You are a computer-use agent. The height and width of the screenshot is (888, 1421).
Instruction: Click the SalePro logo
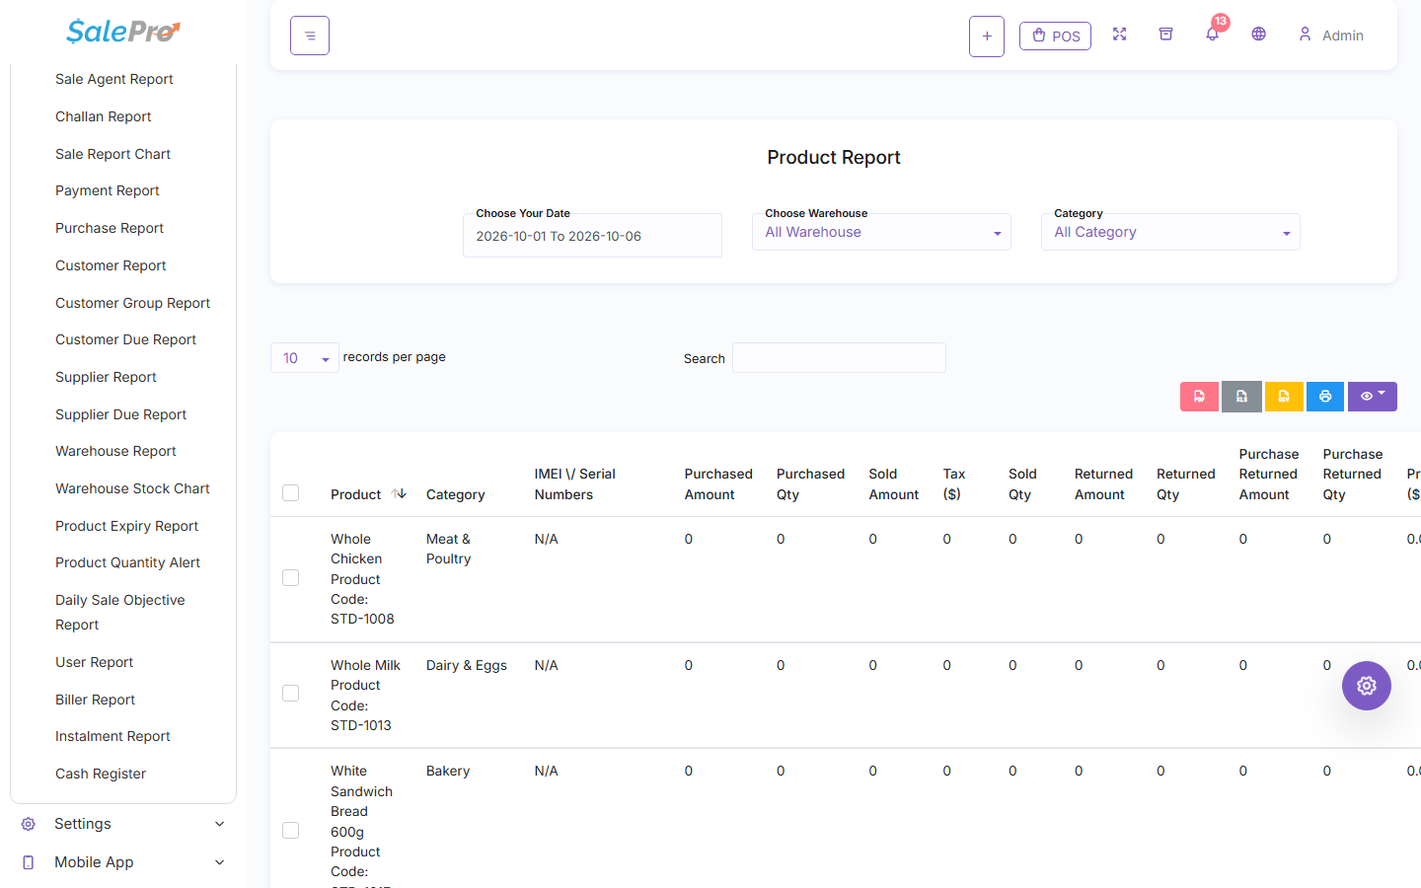[123, 32]
